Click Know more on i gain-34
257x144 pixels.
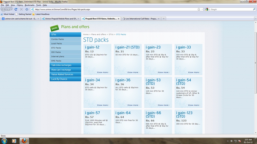103,105
